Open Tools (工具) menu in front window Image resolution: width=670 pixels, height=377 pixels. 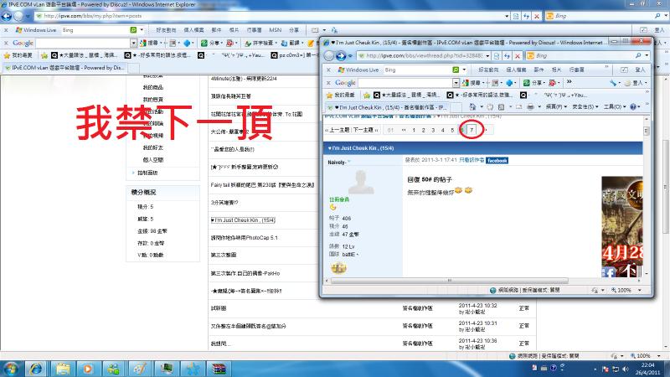(615, 107)
